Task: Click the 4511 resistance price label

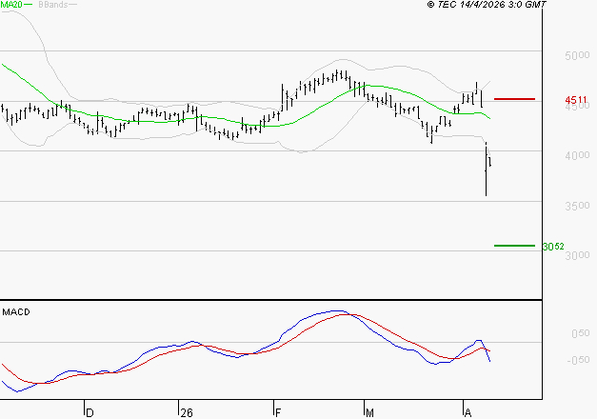Action: pyautogui.click(x=577, y=100)
